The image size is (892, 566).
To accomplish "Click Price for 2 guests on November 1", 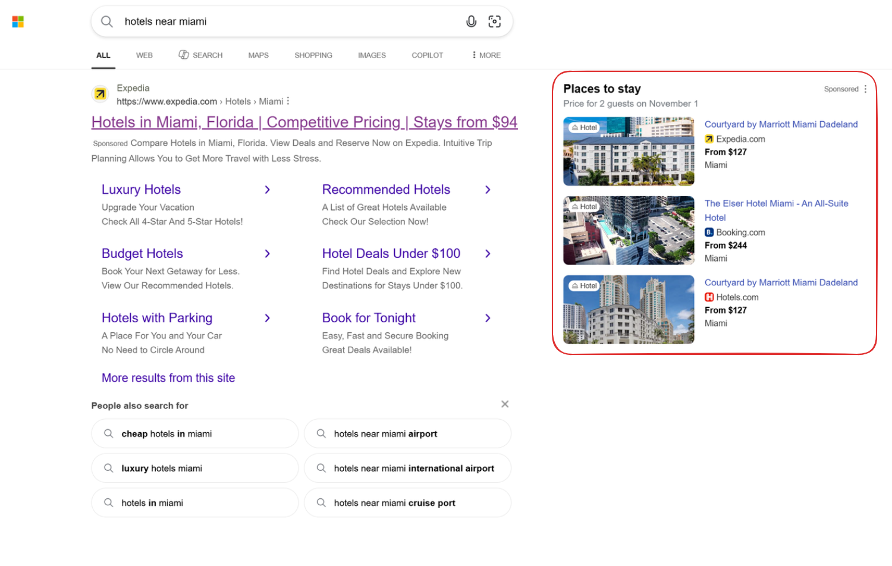I will 630,103.
